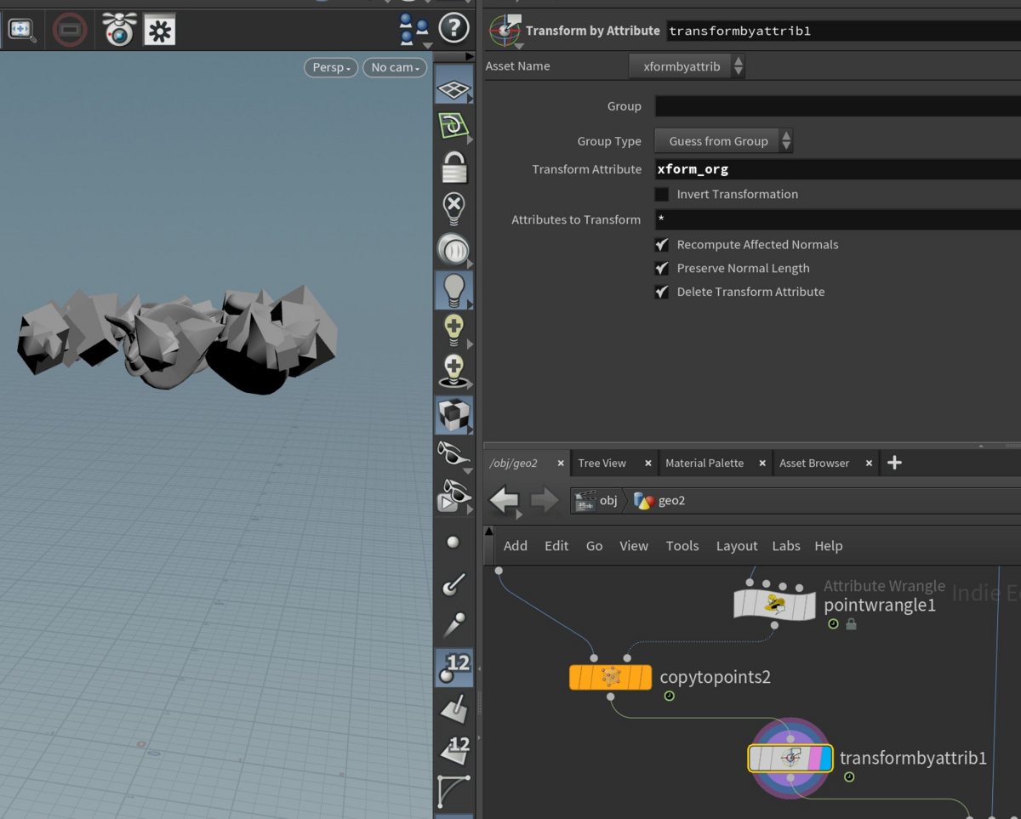Enable high quality lighting bulb icon
This screenshot has width=1021, height=819.
[x=453, y=329]
